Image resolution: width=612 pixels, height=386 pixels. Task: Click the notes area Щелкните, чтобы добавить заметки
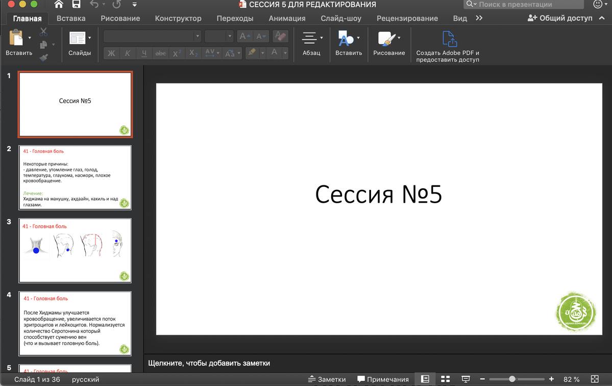[x=209, y=363]
